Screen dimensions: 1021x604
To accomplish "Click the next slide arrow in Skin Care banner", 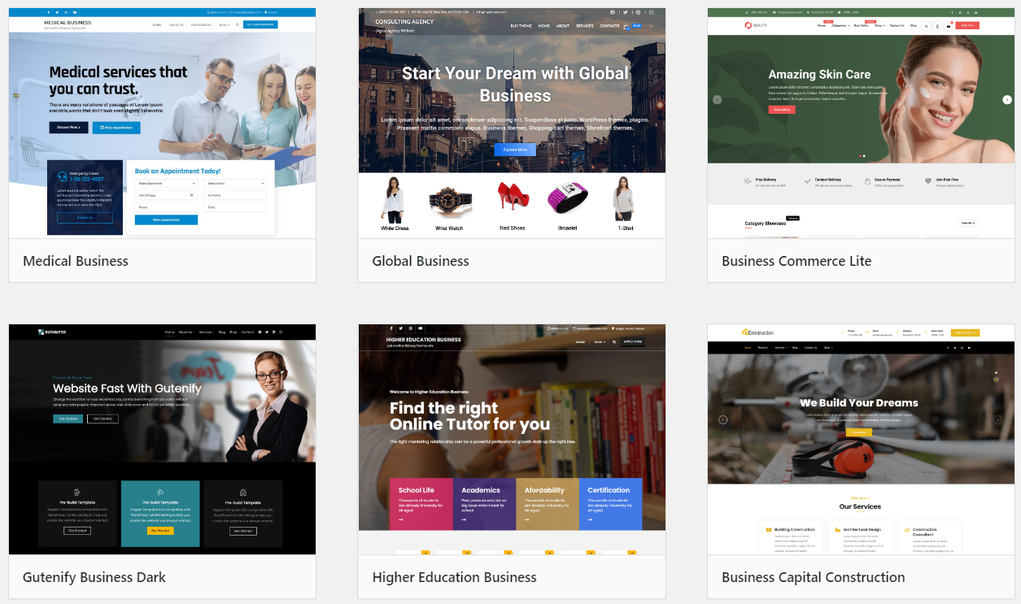I will pos(1006,100).
